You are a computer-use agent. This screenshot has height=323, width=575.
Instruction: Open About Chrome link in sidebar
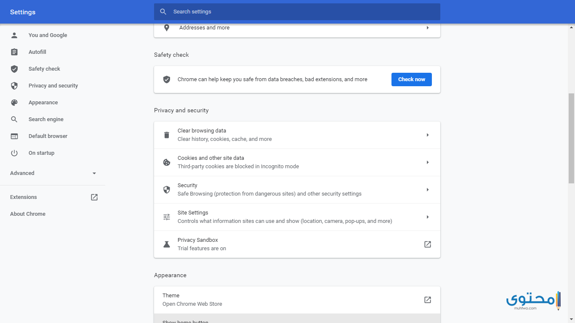[28, 214]
